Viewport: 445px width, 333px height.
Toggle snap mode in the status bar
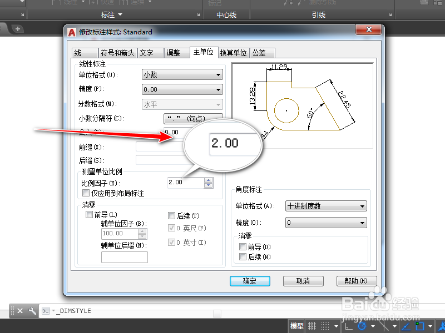(x=313, y=326)
